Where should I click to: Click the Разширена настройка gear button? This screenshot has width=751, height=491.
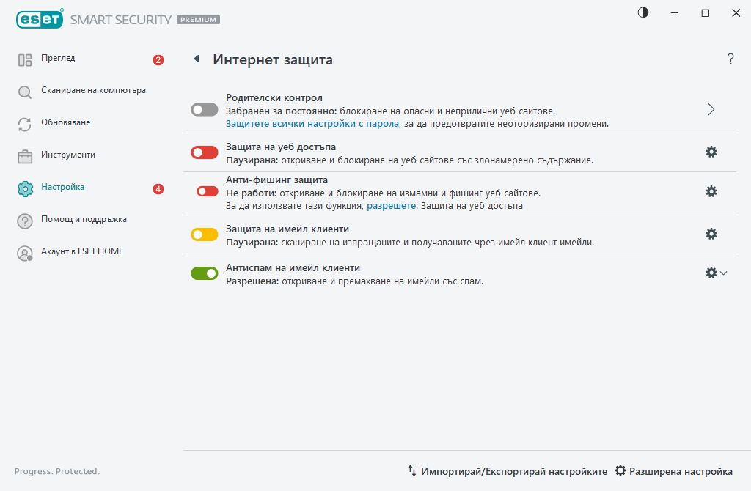tap(674, 471)
